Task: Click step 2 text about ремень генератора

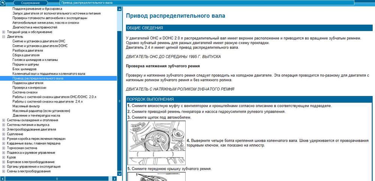Action: pos(206,111)
